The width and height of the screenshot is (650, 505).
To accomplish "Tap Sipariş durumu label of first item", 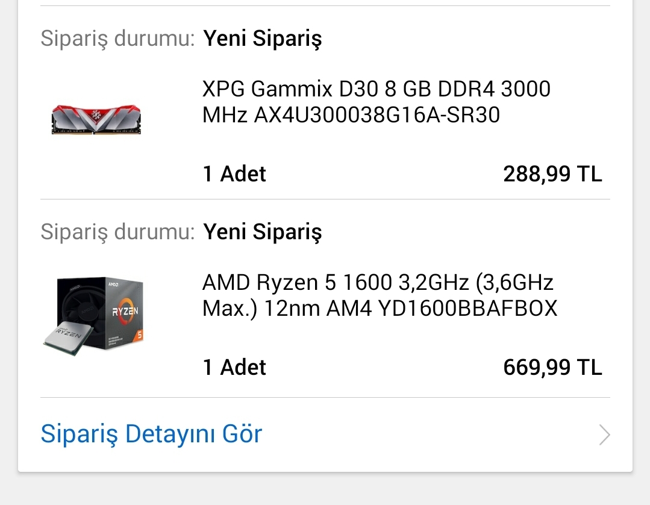I will pyautogui.click(x=117, y=38).
